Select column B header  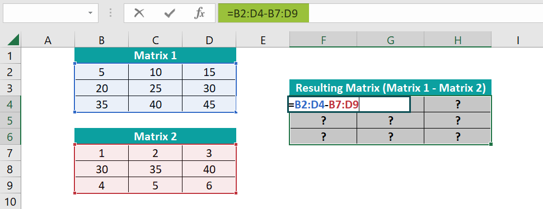point(101,40)
